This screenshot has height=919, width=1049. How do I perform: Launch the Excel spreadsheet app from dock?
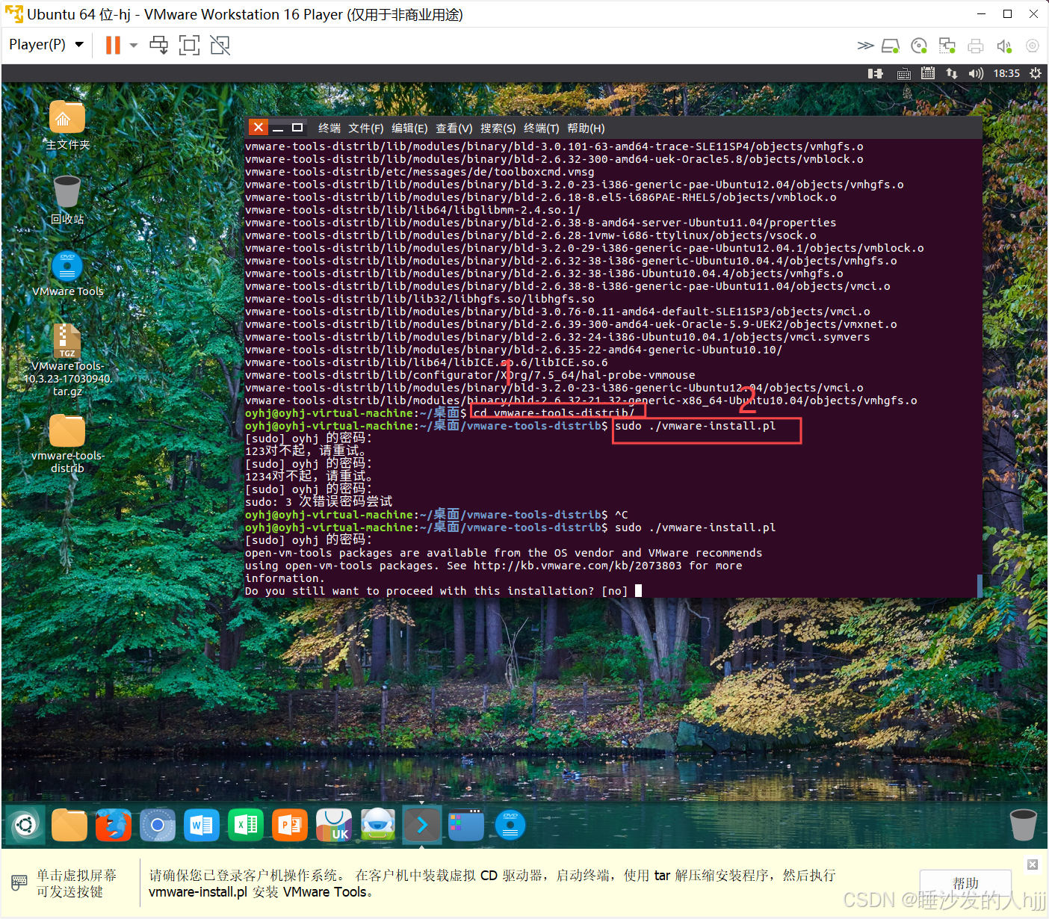pos(246,825)
